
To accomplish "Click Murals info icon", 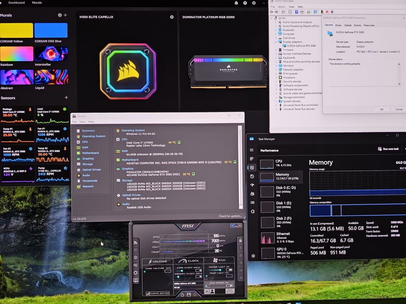I will point(60,15).
